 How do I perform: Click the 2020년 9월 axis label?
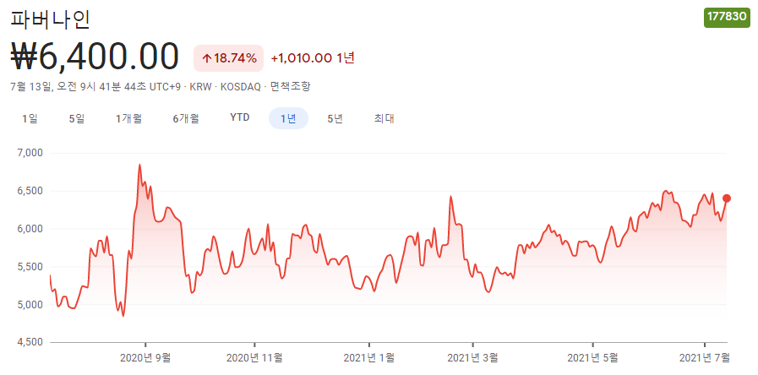tap(145, 358)
